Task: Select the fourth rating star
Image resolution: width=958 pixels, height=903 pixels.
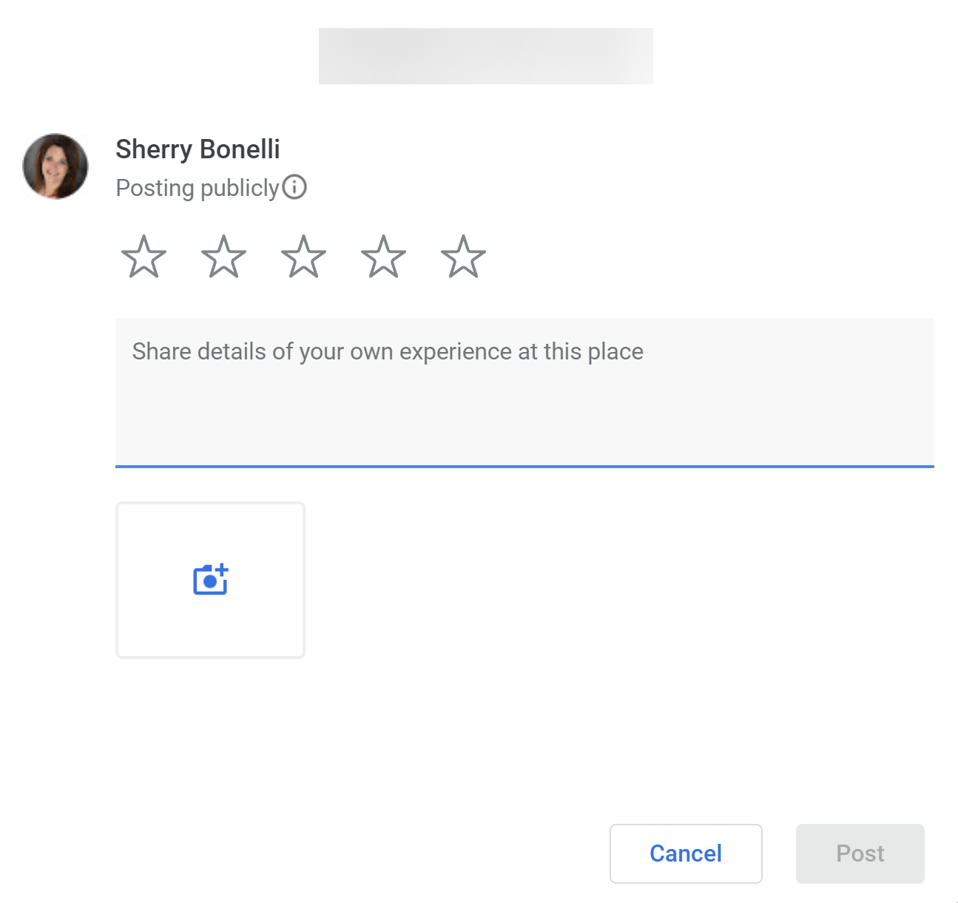Action: pos(383,257)
